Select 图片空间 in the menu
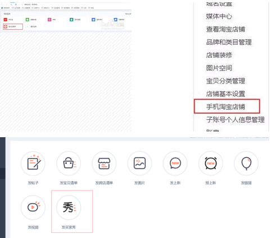 coord(219,68)
